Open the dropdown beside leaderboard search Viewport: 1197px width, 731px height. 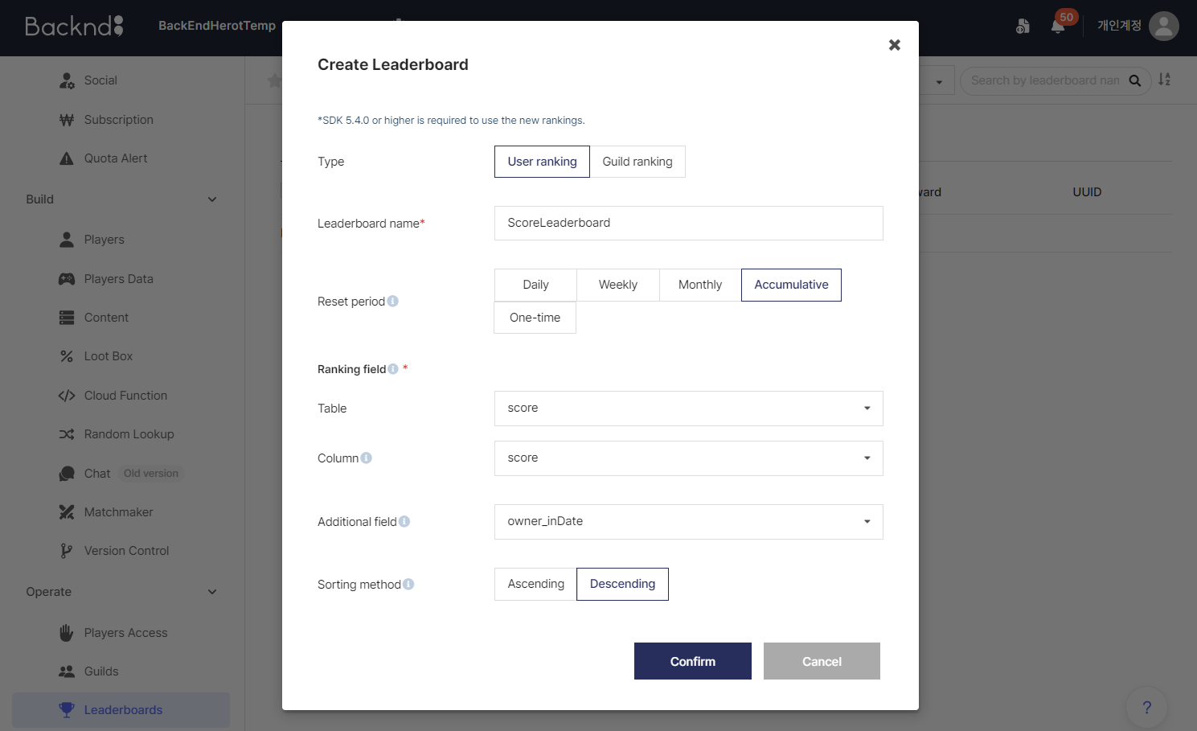(x=939, y=81)
